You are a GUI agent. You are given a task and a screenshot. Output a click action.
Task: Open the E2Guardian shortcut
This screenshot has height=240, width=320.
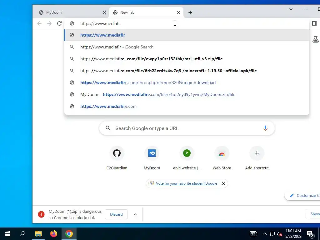pyautogui.click(x=117, y=158)
